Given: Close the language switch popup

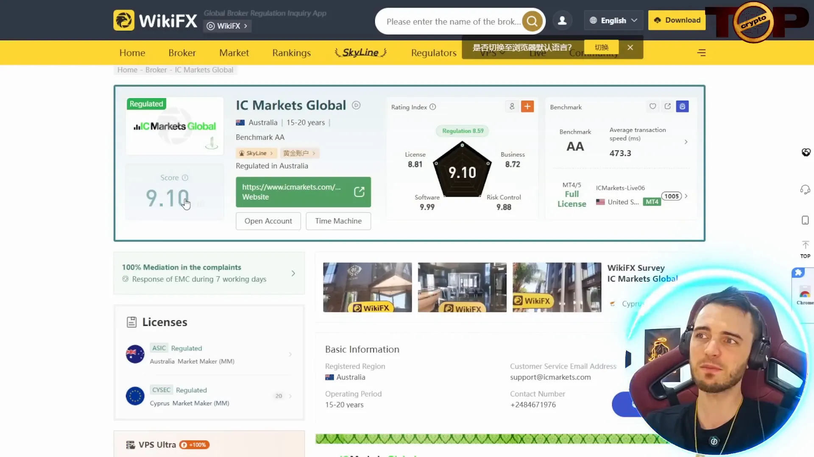Looking at the screenshot, I should [630, 47].
